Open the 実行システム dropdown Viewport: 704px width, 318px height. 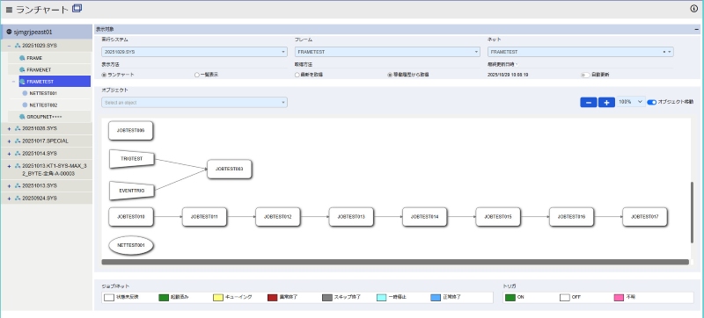coord(194,52)
